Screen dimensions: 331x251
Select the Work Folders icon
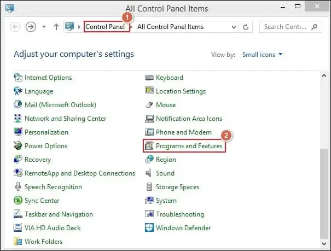(18, 242)
